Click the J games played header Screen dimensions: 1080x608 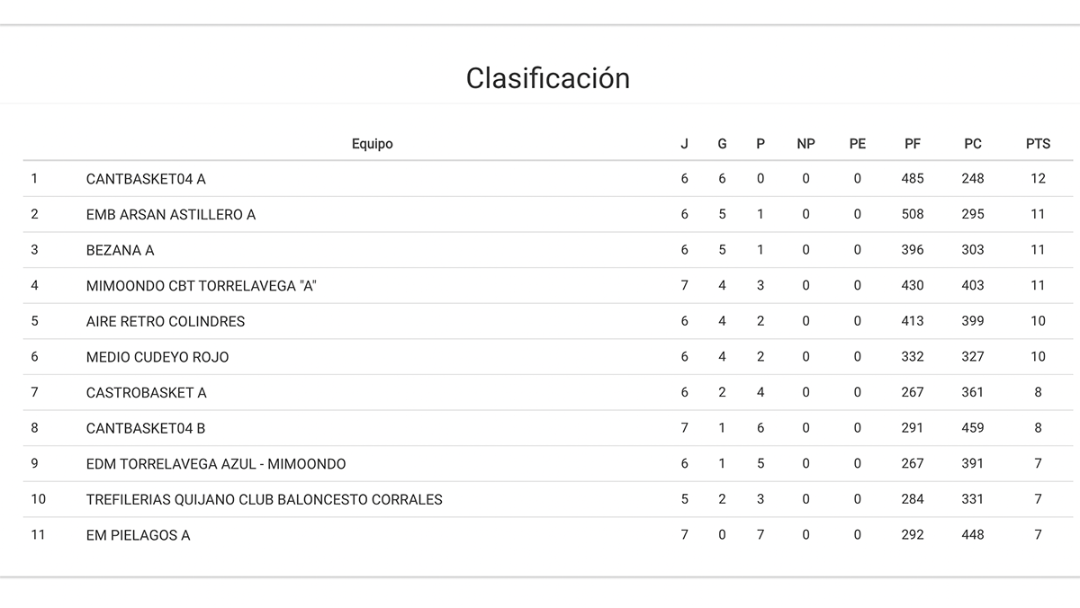tap(685, 144)
